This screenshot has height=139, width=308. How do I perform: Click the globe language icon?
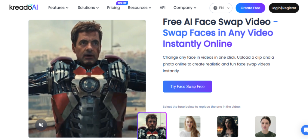(x=215, y=8)
